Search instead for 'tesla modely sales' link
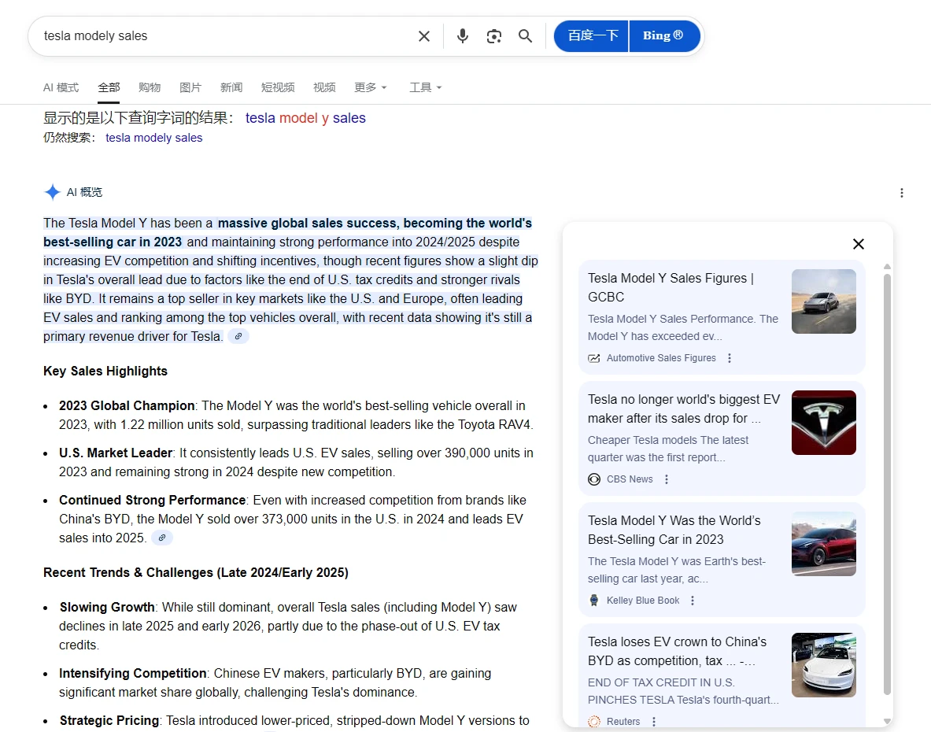 pos(153,138)
